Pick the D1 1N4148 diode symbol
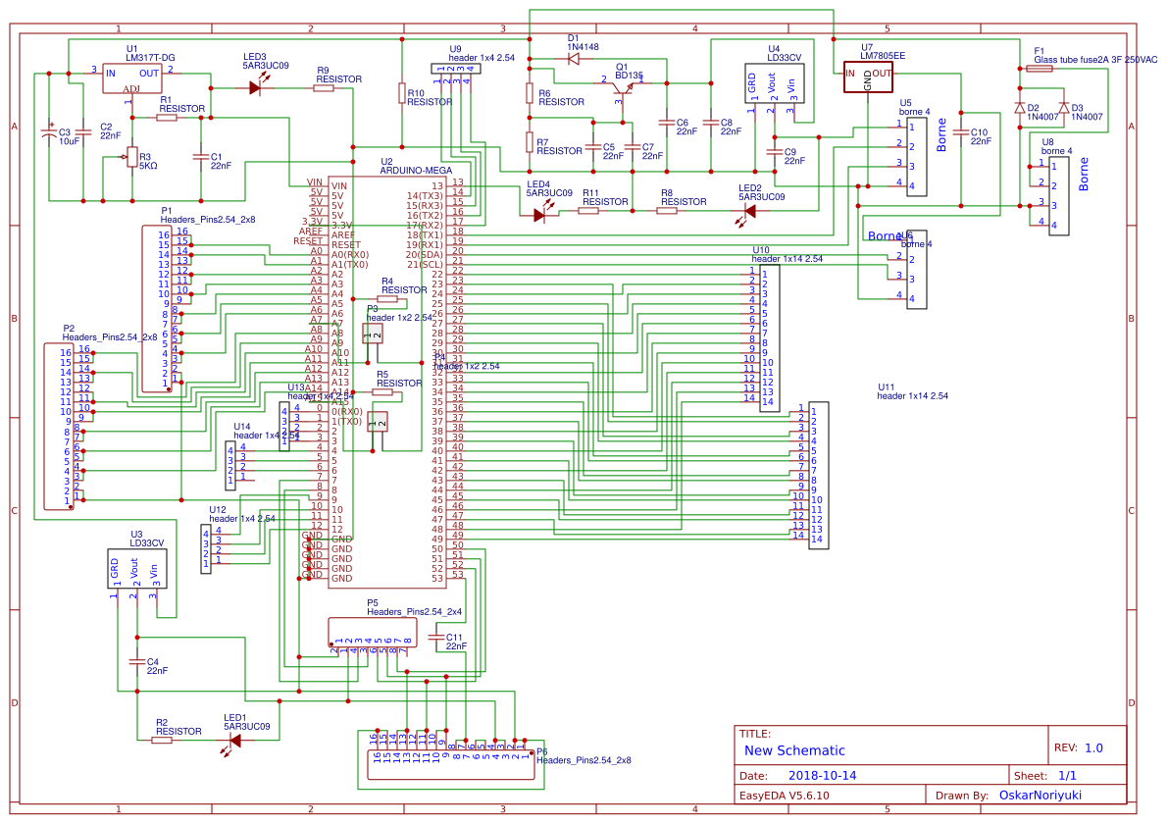 pyautogui.click(x=574, y=59)
